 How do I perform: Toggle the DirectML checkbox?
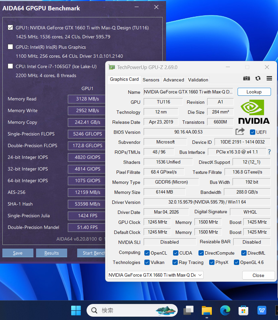(244, 253)
